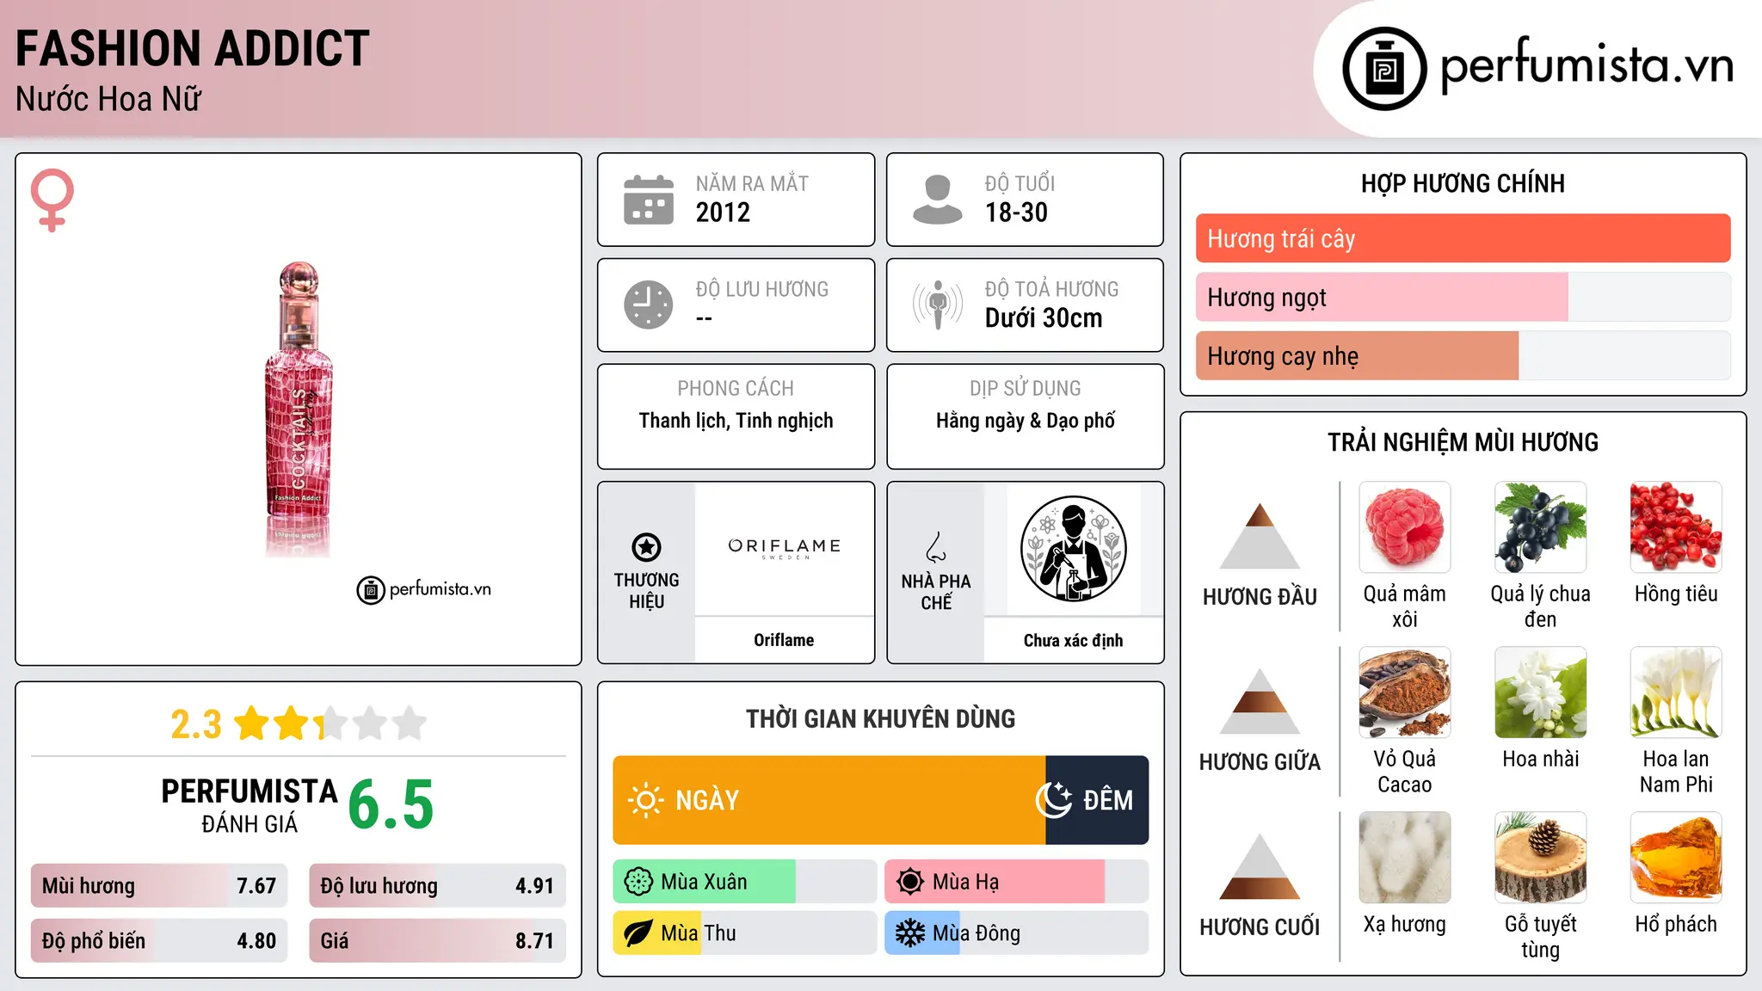Click the Perfumista score 6.5

point(391,805)
